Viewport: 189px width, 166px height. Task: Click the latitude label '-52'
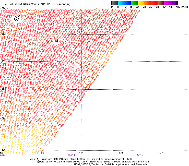coord(2,34)
